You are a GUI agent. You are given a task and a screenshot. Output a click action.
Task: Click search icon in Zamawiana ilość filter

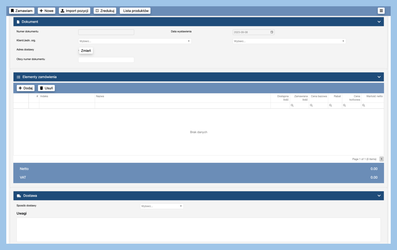point(292,106)
